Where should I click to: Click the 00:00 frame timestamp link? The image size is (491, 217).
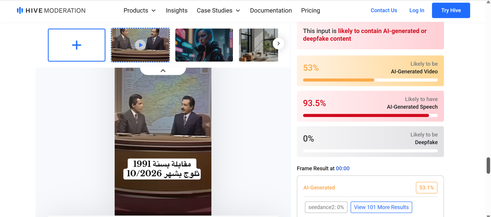tap(342, 169)
